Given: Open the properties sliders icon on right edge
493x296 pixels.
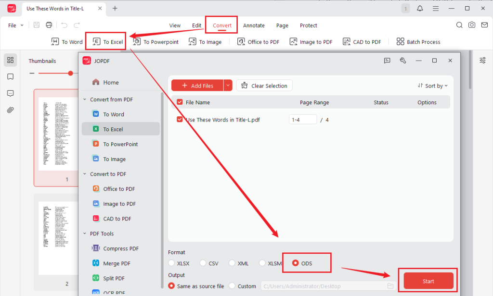Looking at the screenshot, I should click(482, 60).
